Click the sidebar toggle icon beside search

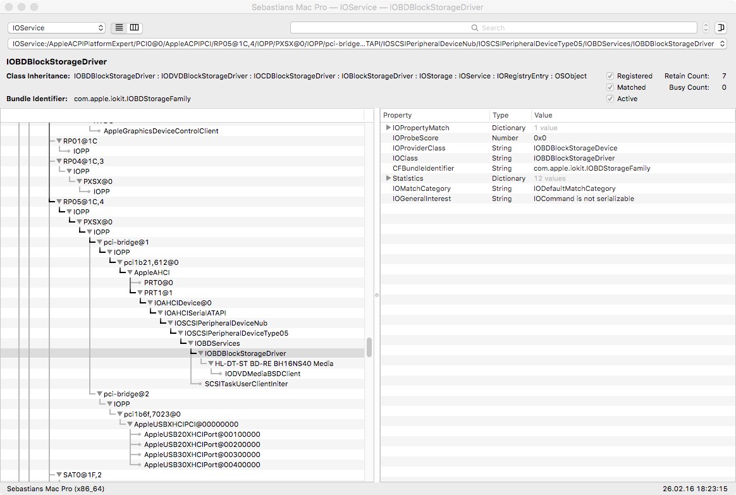tap(721, 28)
